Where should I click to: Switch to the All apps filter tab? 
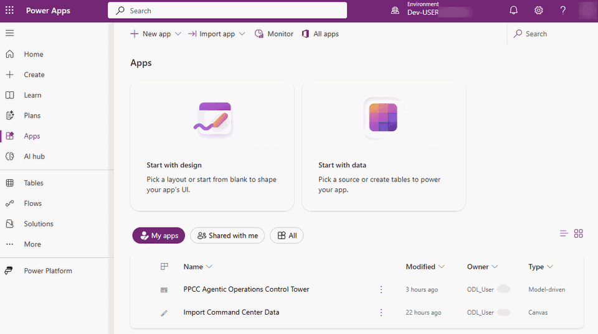[x=287, y=235]
